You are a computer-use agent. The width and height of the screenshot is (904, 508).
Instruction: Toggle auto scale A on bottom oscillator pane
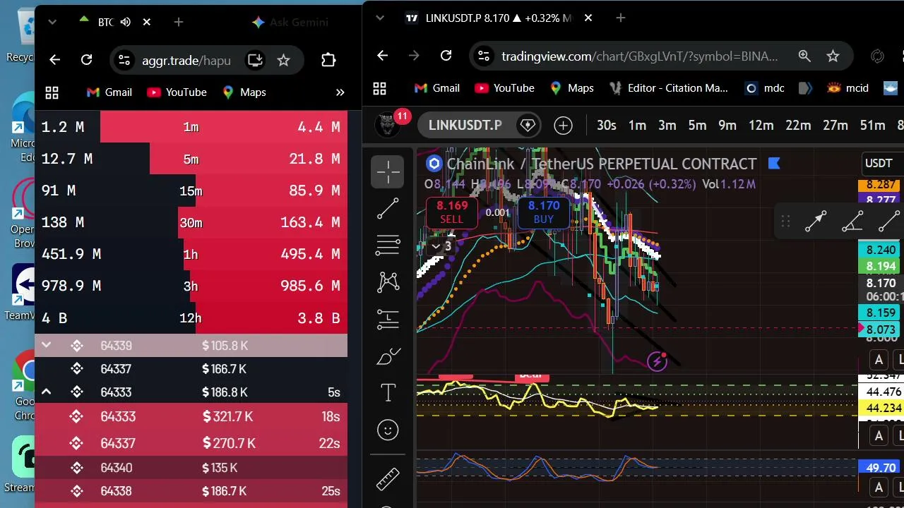pos(879,488)
